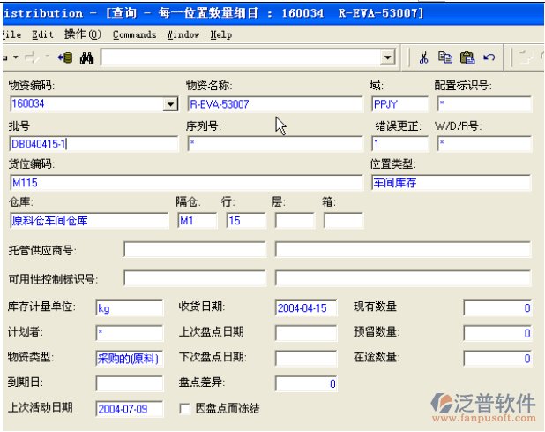Click the Paste clipboard icon
The image size is (545, 432).
tap(467, 57)
